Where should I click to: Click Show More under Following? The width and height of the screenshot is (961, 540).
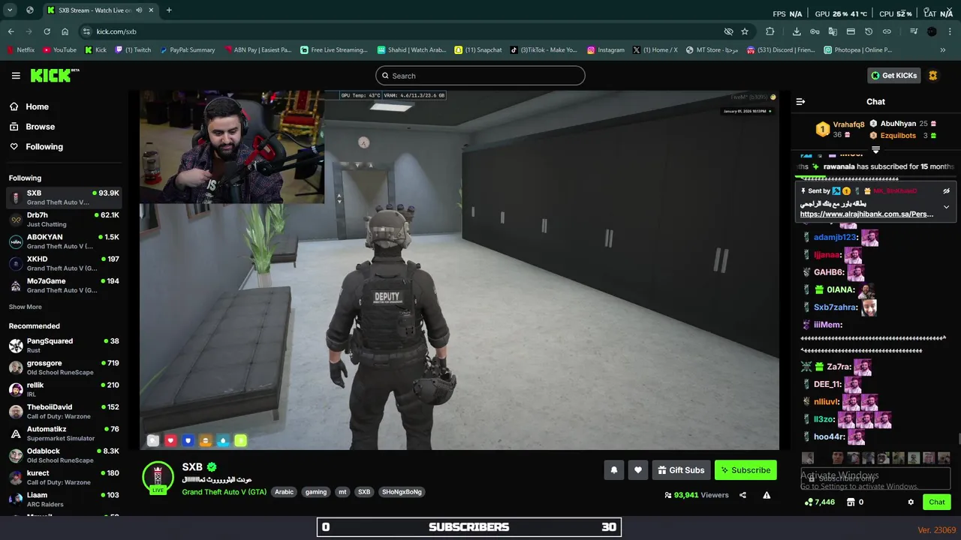point(26,307)
